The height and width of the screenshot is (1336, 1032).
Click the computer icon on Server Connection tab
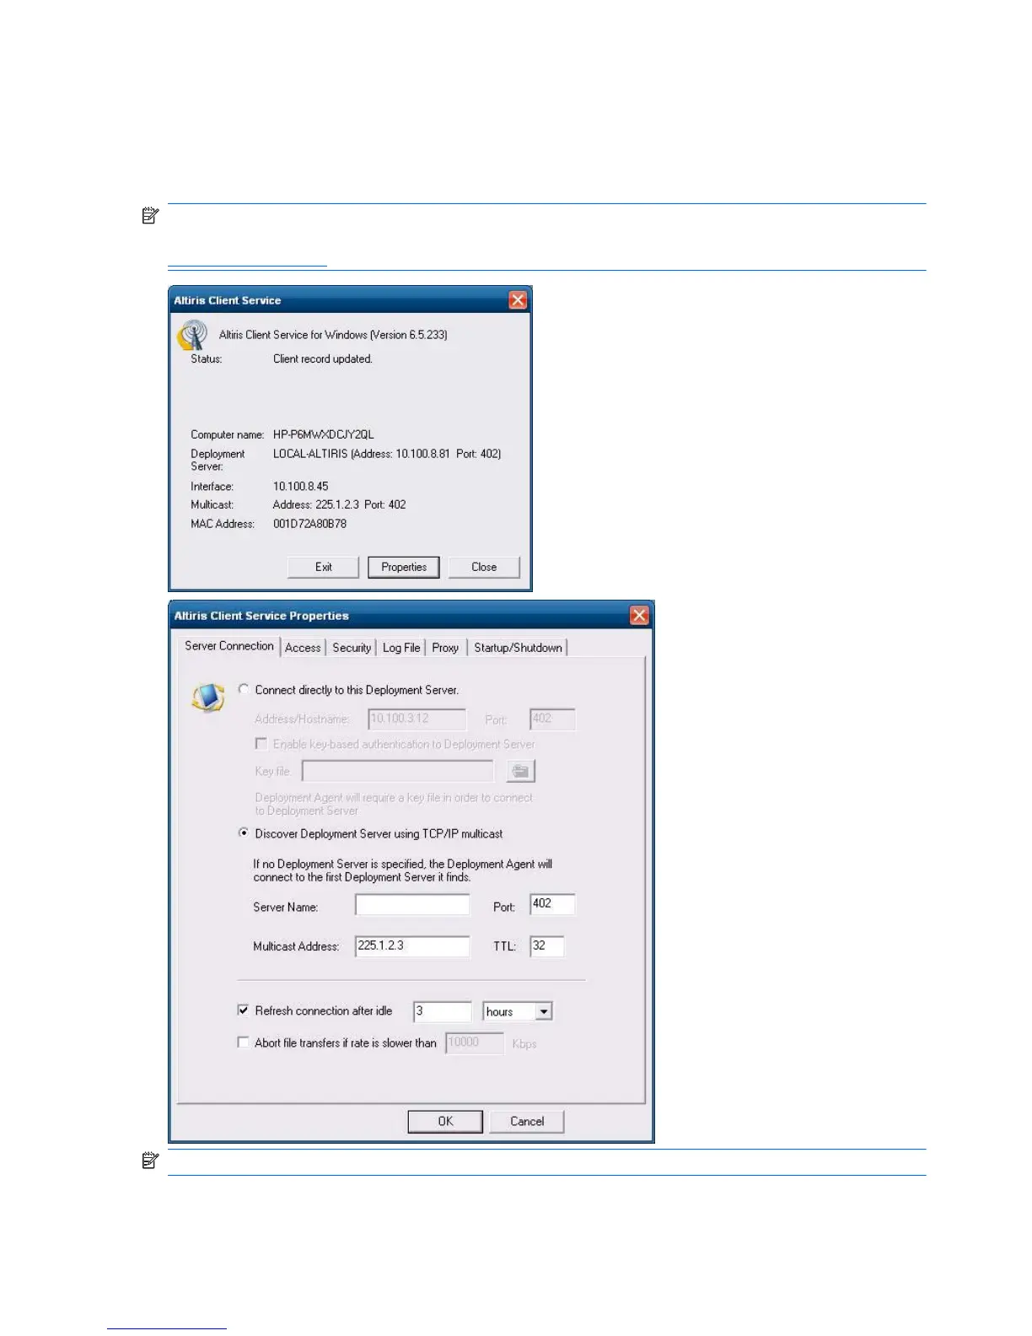pyautogui.click(x=208, y=698)
